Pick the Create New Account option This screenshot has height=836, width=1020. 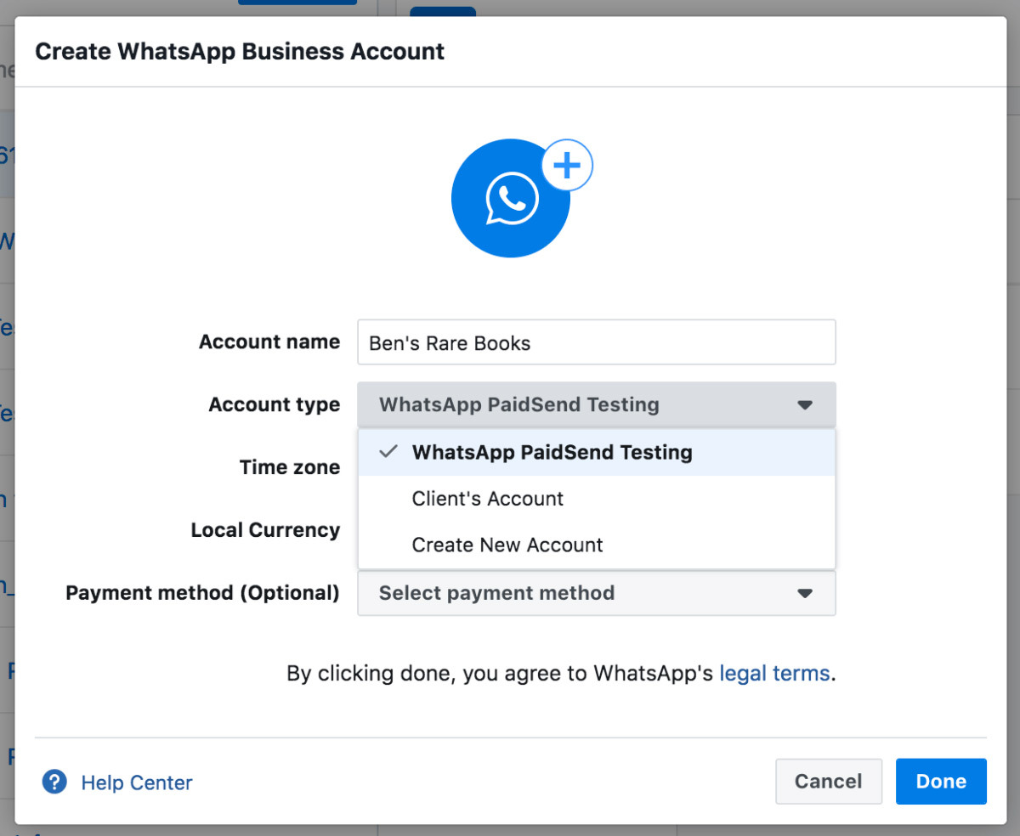point(507,545)
